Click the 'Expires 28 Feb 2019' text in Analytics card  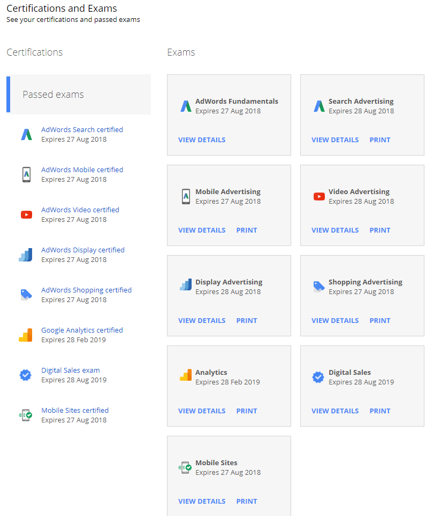coord(227,382)
